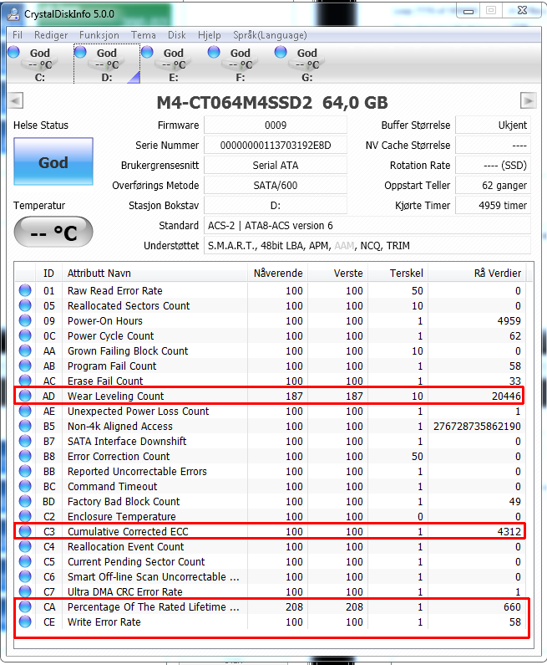Open the Disk menu
The image size is (547, 665).
(176, 35)
